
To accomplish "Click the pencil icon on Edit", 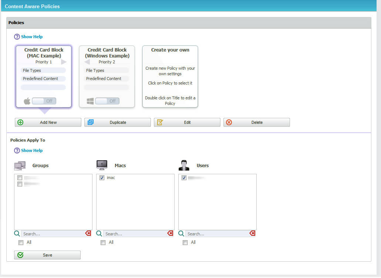I will [160, 122].
